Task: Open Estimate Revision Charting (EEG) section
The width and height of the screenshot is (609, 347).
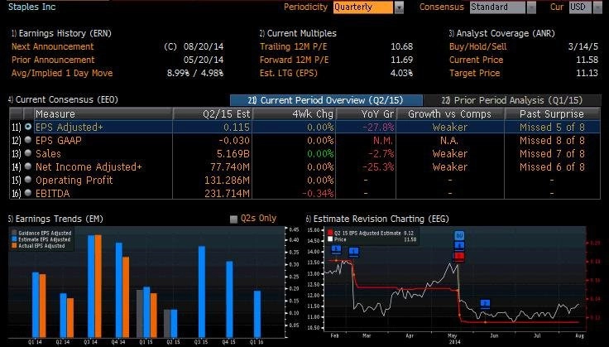Action: [377, 219]
